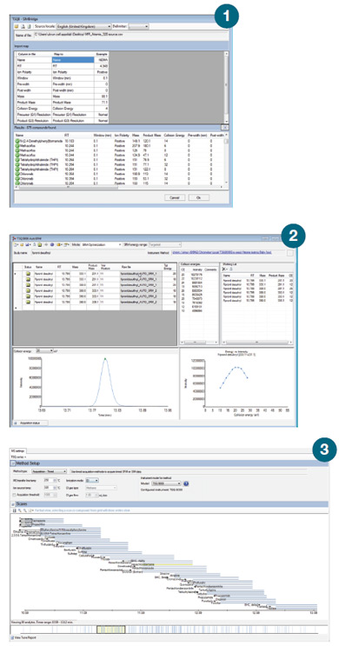This screenshot has height=646, width=339.
Task: Open the TSQ series dropdown menu
Action: pos(18,457)
